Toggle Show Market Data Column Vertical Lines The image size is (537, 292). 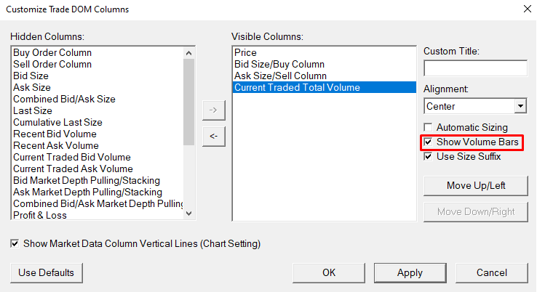(15, 244)
